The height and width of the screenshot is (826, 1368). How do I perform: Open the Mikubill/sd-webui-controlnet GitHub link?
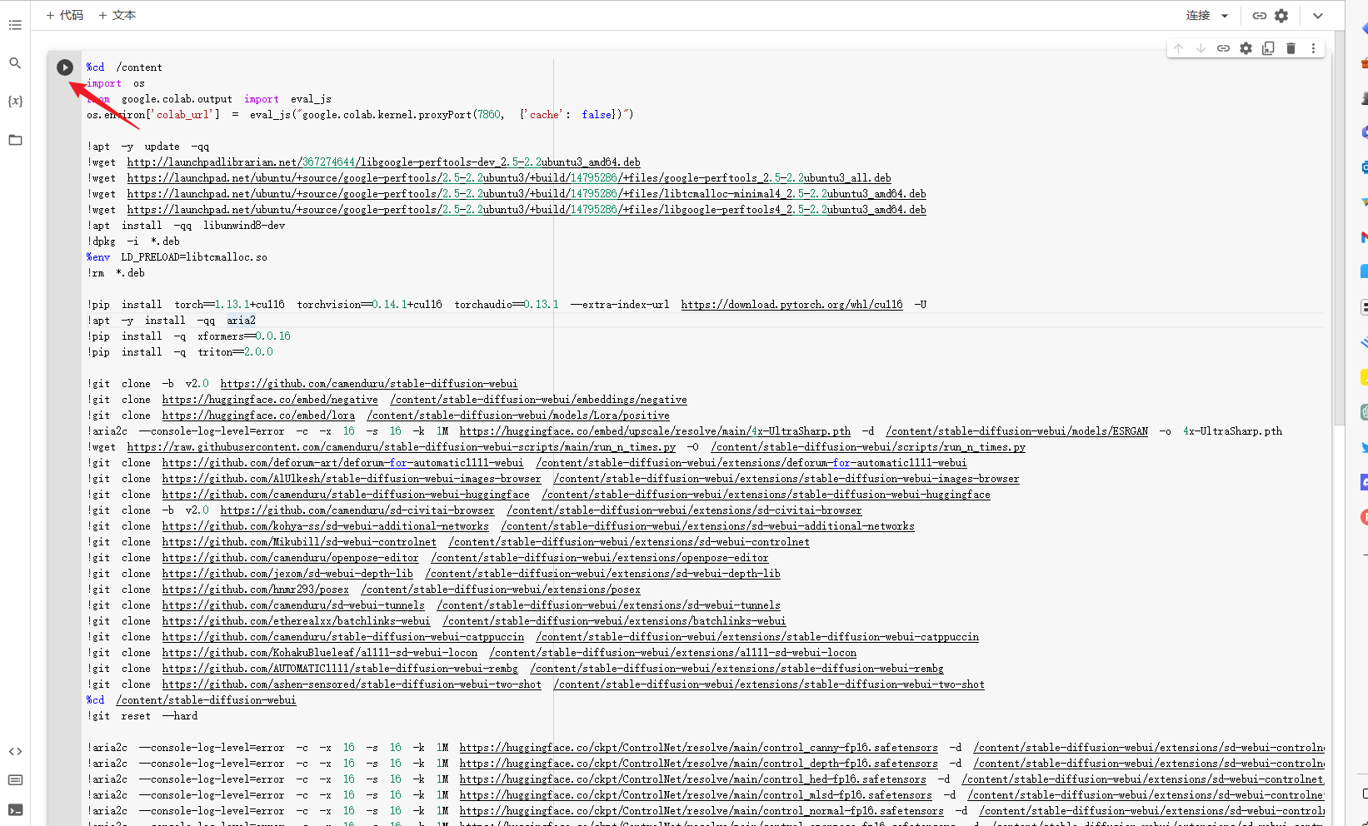point(299,542)
